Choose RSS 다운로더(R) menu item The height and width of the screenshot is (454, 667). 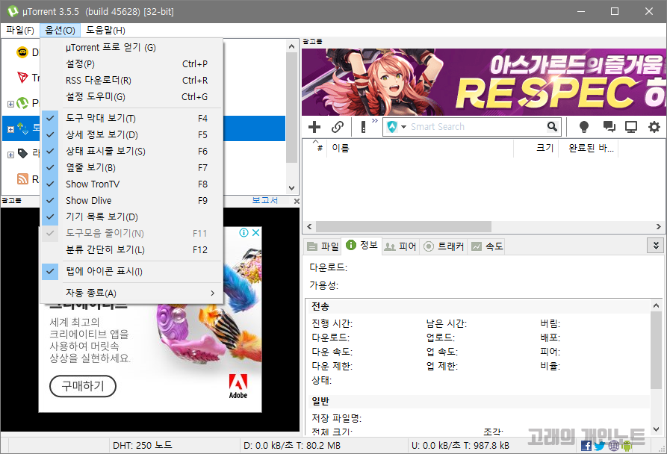tap(131, 81)
